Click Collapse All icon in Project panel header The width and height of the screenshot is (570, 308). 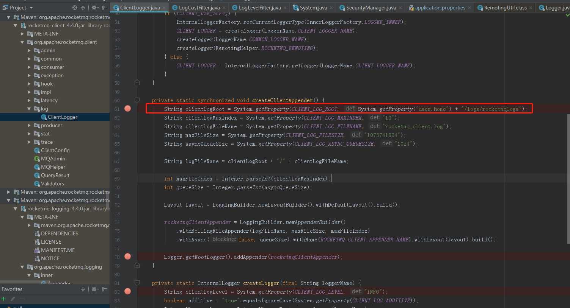[83, 8]
